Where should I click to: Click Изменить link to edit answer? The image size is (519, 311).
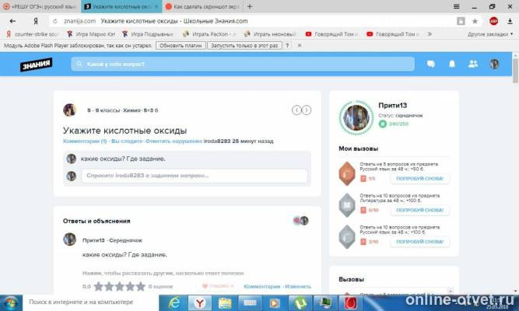pos(298,287)
